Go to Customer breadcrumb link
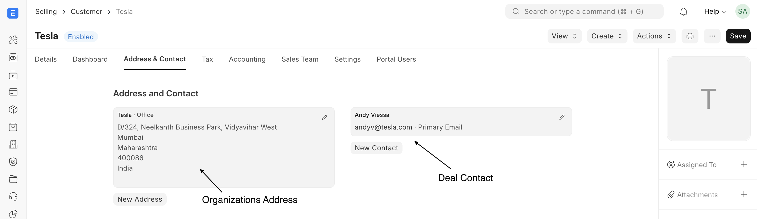757x219 pixels. pos(86,12)
